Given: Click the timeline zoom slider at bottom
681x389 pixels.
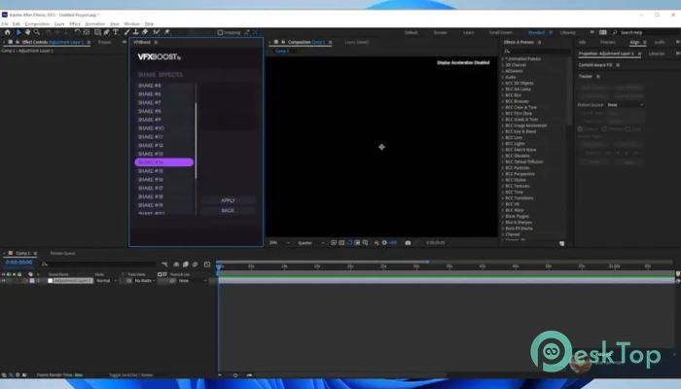Looking at the screenshot, I should pos(235,375).
